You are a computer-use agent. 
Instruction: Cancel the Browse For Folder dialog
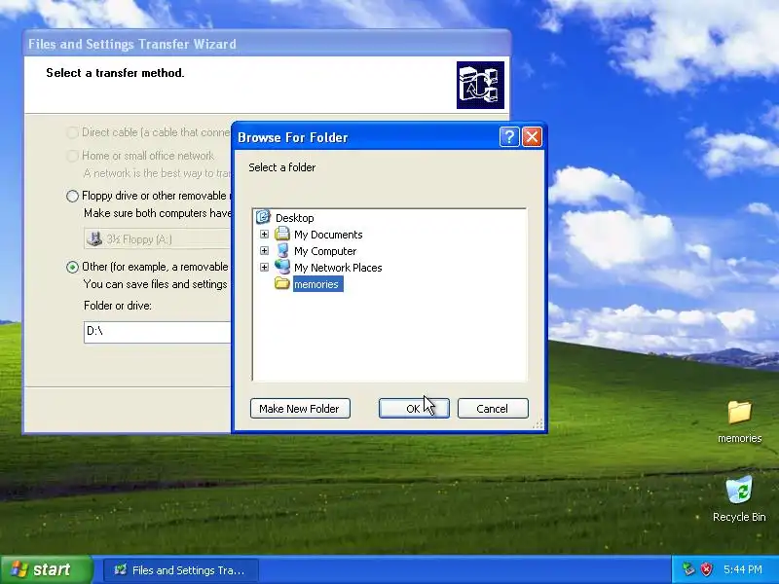(x=493, y=408)
